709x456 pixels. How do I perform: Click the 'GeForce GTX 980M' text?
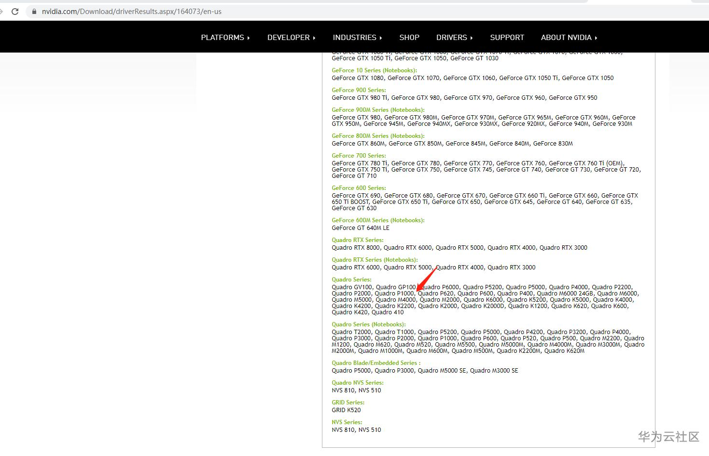point(411,118)
